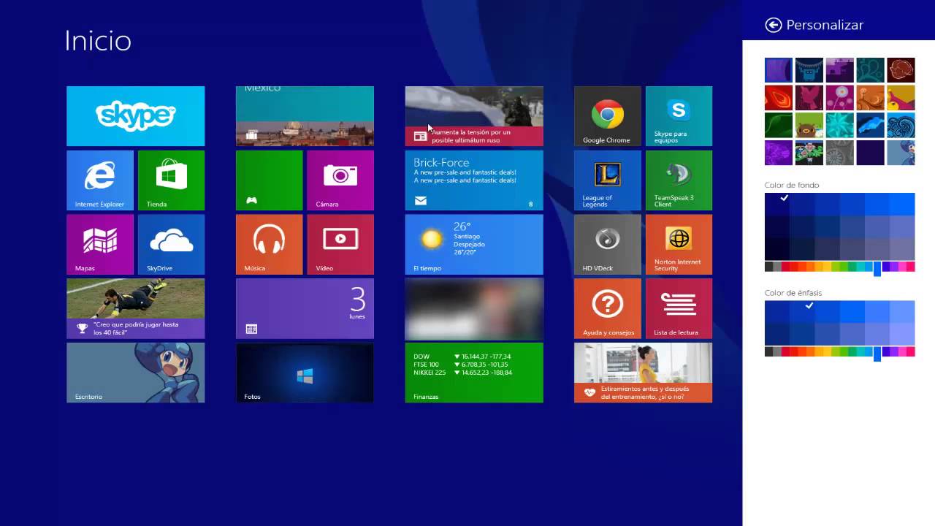Choose the gray gears background design

click(840, 153)
